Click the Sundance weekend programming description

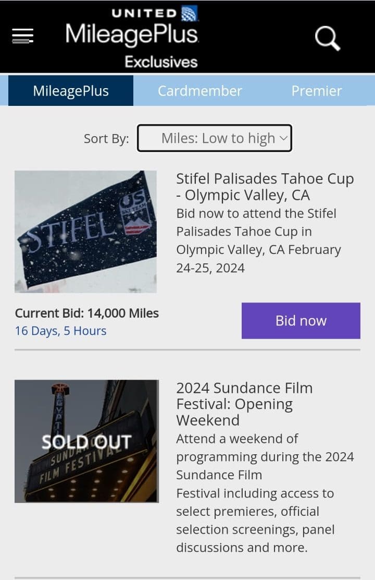[x=265, y=493]
